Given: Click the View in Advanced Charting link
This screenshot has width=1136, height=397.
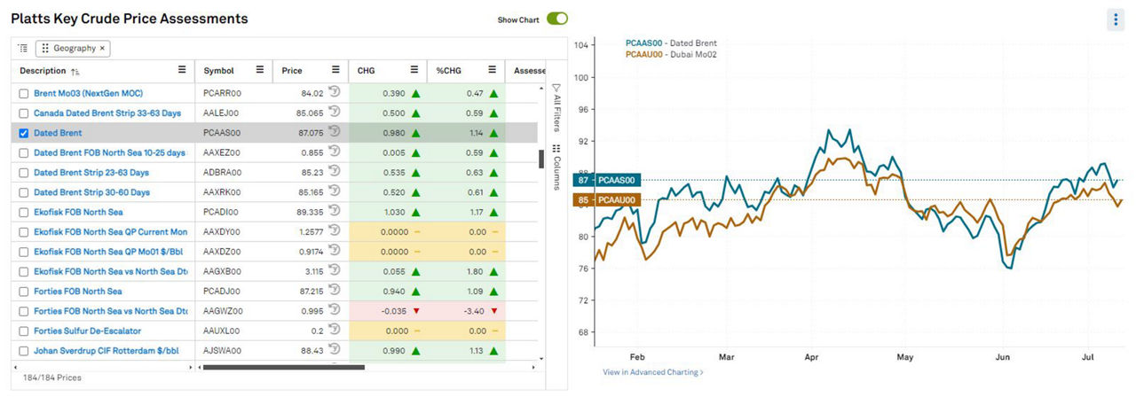Looking at the screenshot, I should (652, 372).
